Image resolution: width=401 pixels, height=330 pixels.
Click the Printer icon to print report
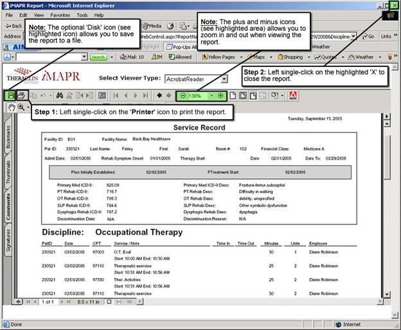21,95
